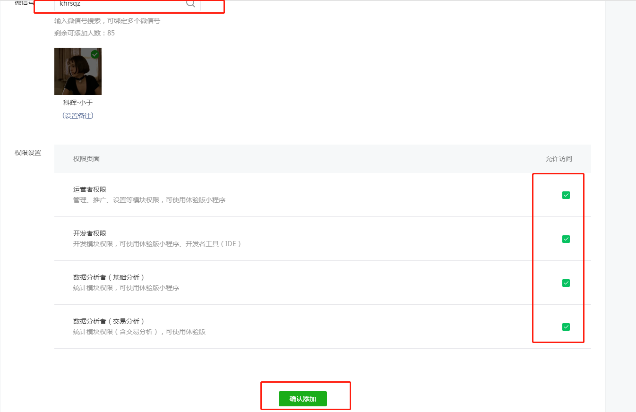Image resolution: width=636 pixels, height=412 pixels.
Task: Click the 剩余可添加人数：85 text
Action: [x=85, y=33]
